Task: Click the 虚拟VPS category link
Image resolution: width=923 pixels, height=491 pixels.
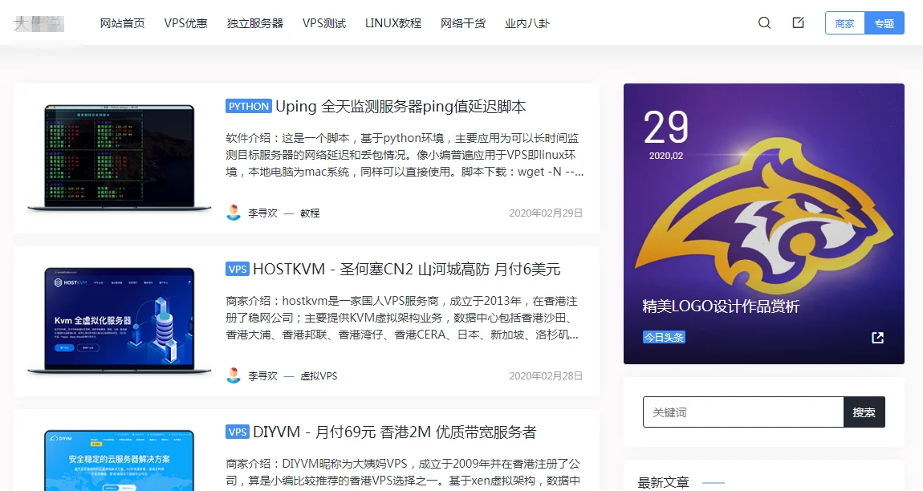Action: click(x=319, y=376)
